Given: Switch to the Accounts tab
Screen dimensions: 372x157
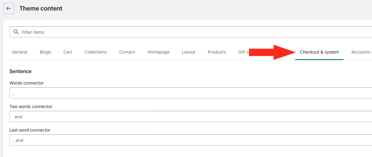Looking at the screenshot, I should (x=361, y=52).
